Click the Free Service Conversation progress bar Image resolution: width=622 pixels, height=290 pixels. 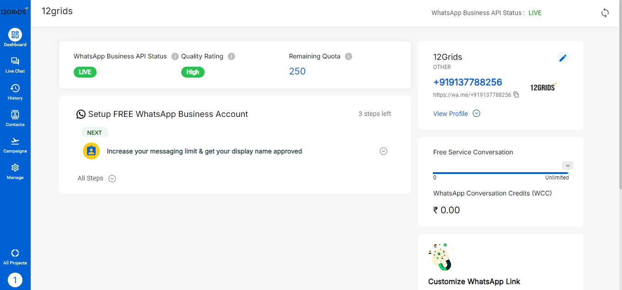pos(501,173)
